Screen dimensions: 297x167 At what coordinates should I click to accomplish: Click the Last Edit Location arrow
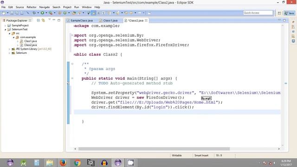tap(126, 13)
